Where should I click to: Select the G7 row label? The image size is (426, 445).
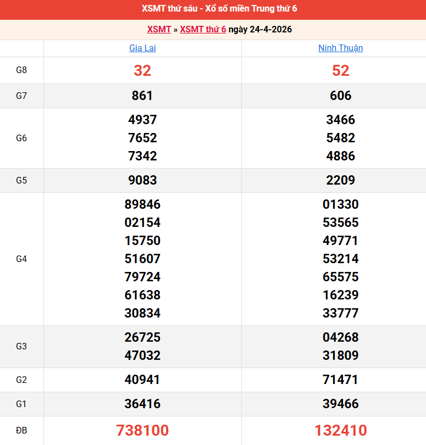21,96
